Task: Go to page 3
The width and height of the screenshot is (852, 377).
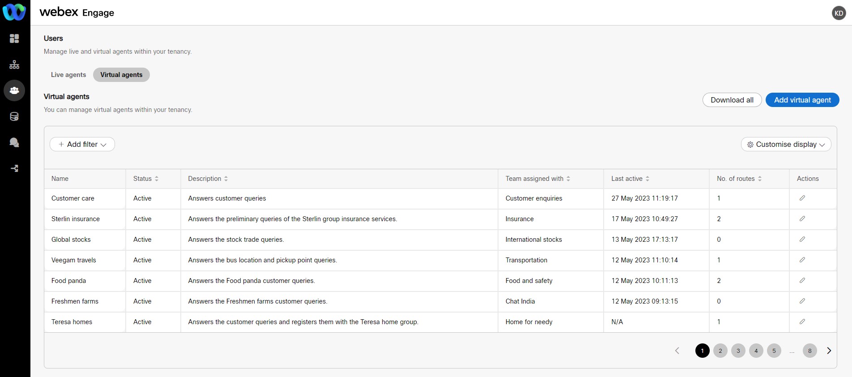Action: point(738,351)
